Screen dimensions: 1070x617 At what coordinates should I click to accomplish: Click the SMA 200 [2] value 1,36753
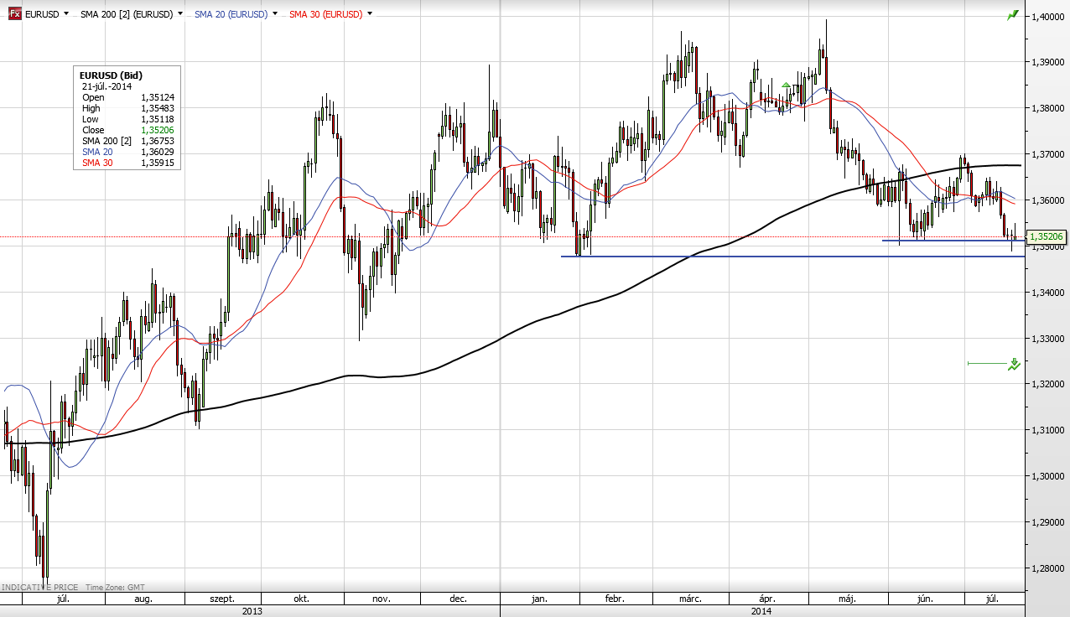(x=158, y=141)
